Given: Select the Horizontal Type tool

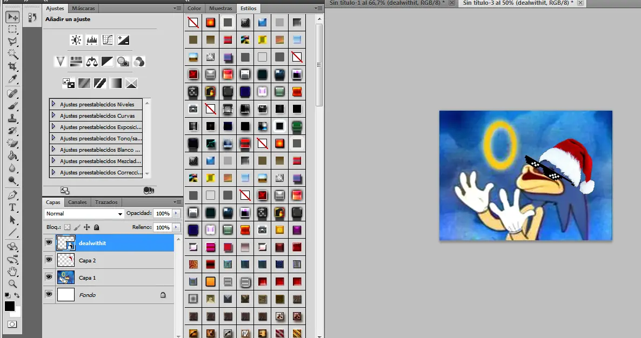Looking at the screenshot, I should point(12,207).
